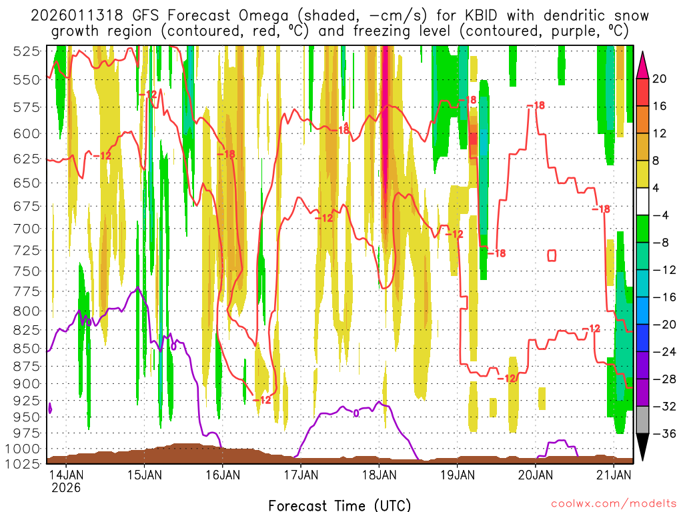Viewport: 683px width, 512px height.
Task: Click the 1025 pressure level label
Action: (23, 463)
